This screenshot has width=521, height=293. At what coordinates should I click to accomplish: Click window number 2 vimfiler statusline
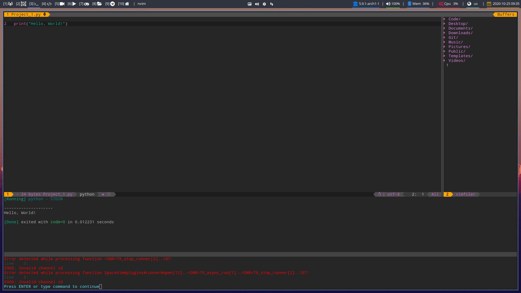pos(447,194)
